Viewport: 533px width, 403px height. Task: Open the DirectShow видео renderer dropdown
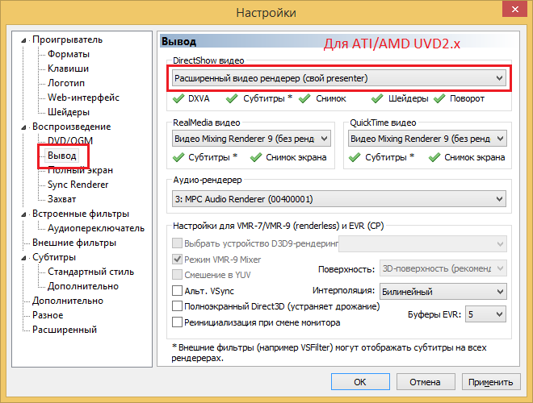[339, 78]
